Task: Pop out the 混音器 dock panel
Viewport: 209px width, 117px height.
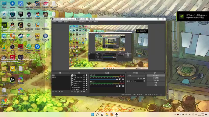Action: 125,73
